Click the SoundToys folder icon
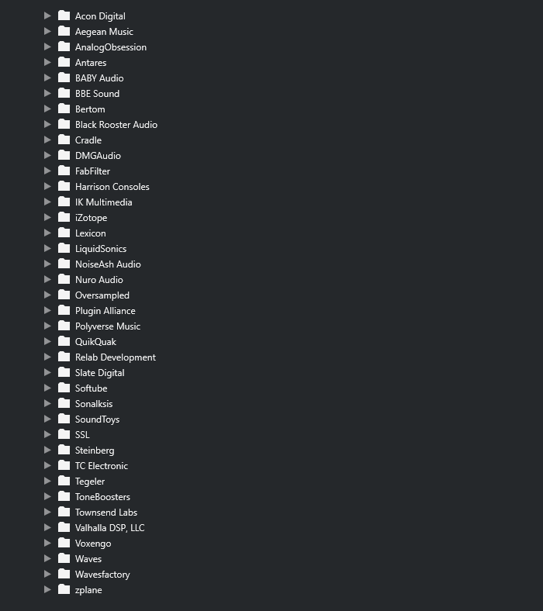The width and height of the screenshot is (543, 611). pyautogui.click(x=64, y=419)
